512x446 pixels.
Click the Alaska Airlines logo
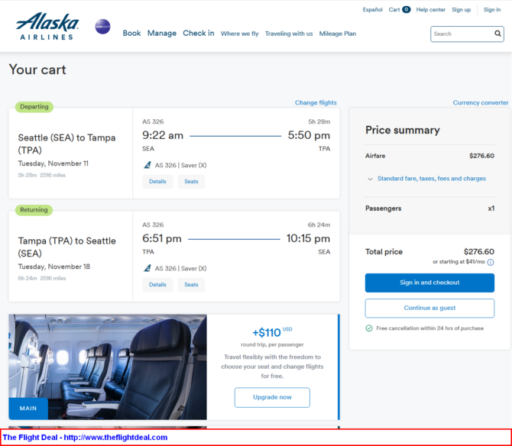point(47,27)
